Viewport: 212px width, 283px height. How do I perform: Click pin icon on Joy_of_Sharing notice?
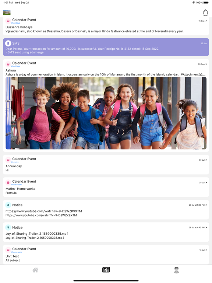(8, 227)
